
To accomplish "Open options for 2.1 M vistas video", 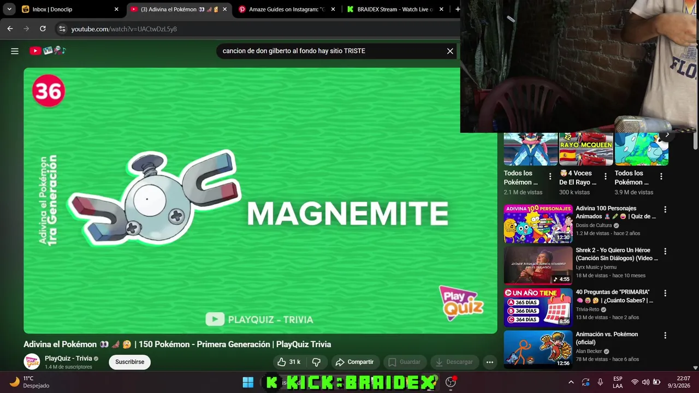I will tap(550, 176).
